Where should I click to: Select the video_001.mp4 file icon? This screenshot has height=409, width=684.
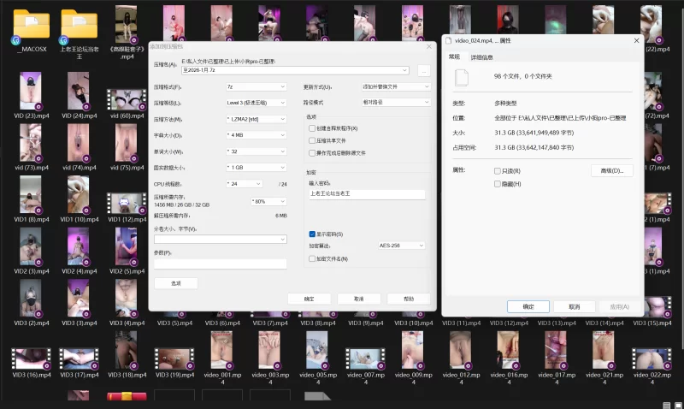[x=222, y=350]
